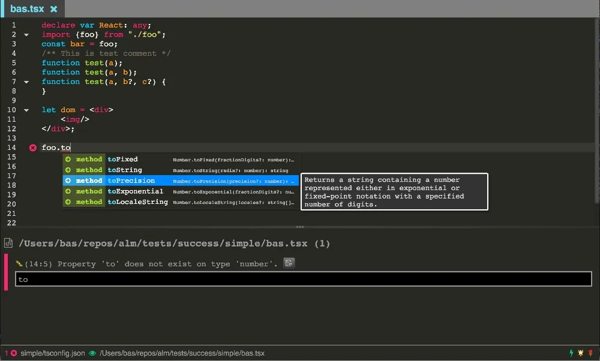Select the bas.tsx editor tab

(x=27, y=8)
